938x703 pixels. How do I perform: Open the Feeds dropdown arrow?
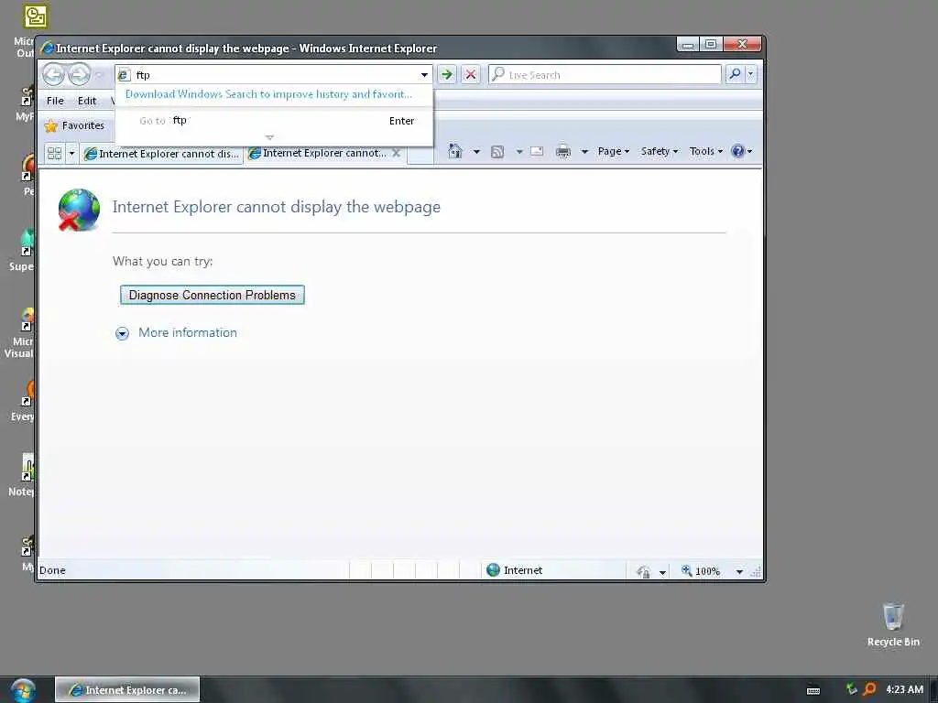coord(519,152)
